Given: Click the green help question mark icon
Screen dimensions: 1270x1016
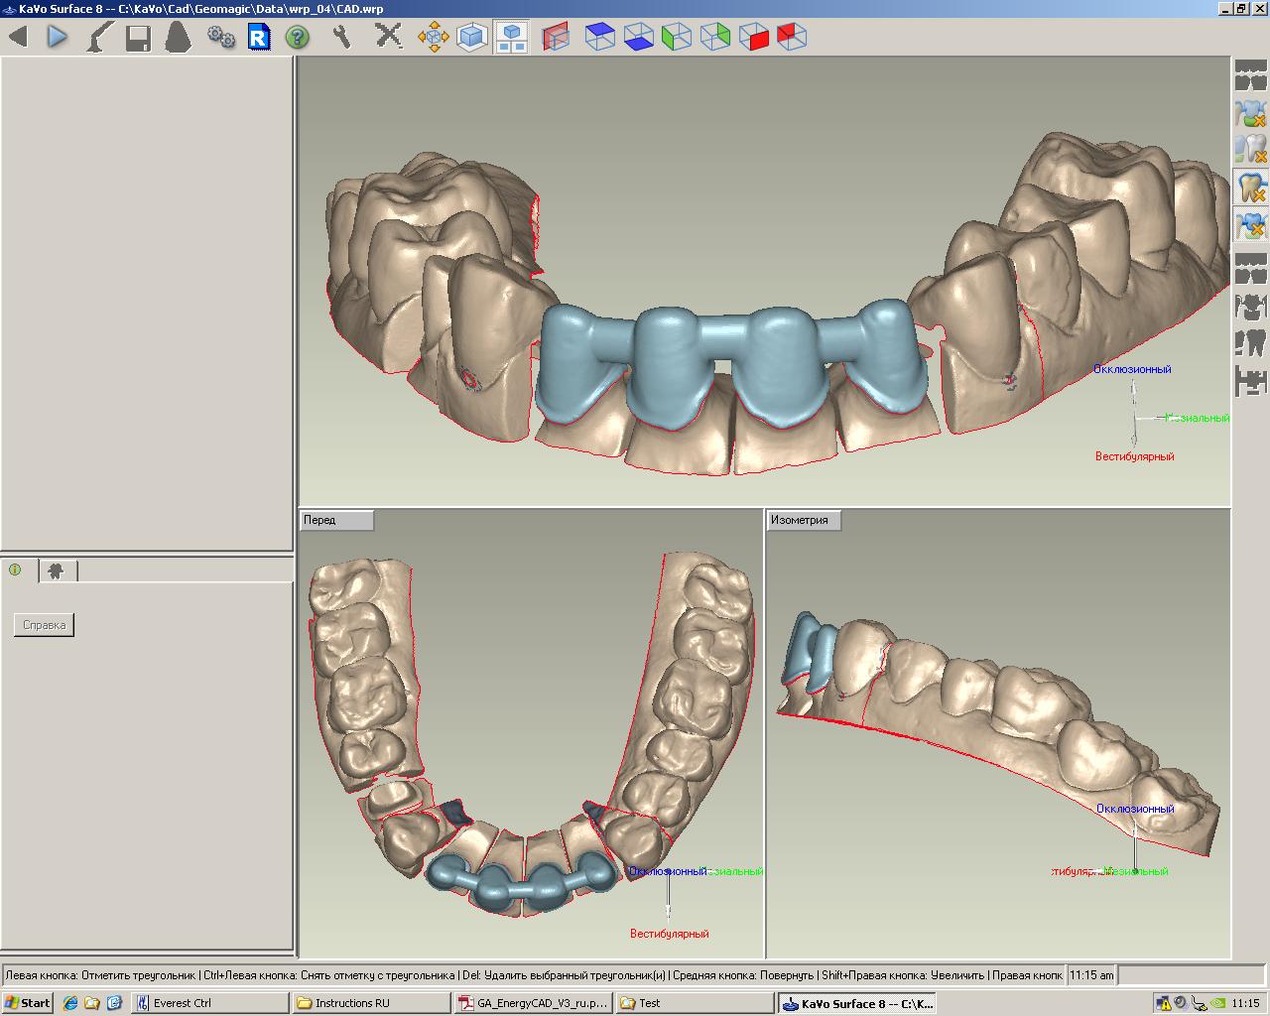Looking at the screenshot, I should [x=297, y=38].
